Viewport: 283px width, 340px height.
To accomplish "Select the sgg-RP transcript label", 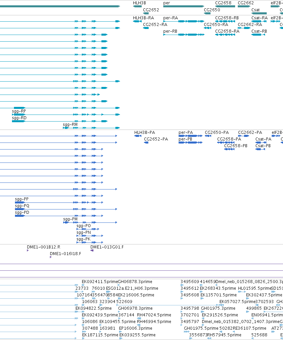I will pos(19,111).
